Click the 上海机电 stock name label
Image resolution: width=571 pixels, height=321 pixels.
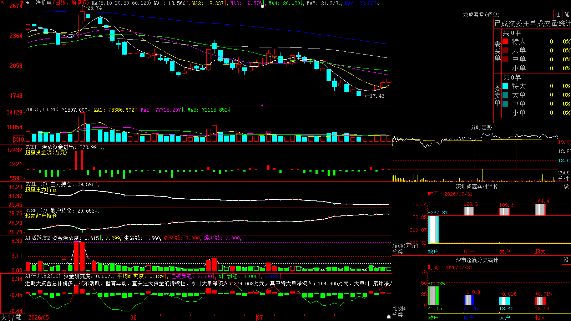41,3
